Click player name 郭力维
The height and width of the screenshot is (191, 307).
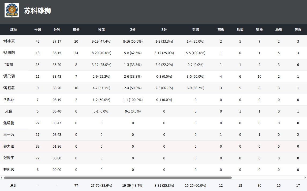9,146
